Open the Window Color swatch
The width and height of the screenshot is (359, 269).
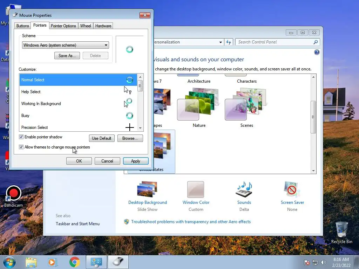[196, 189]
